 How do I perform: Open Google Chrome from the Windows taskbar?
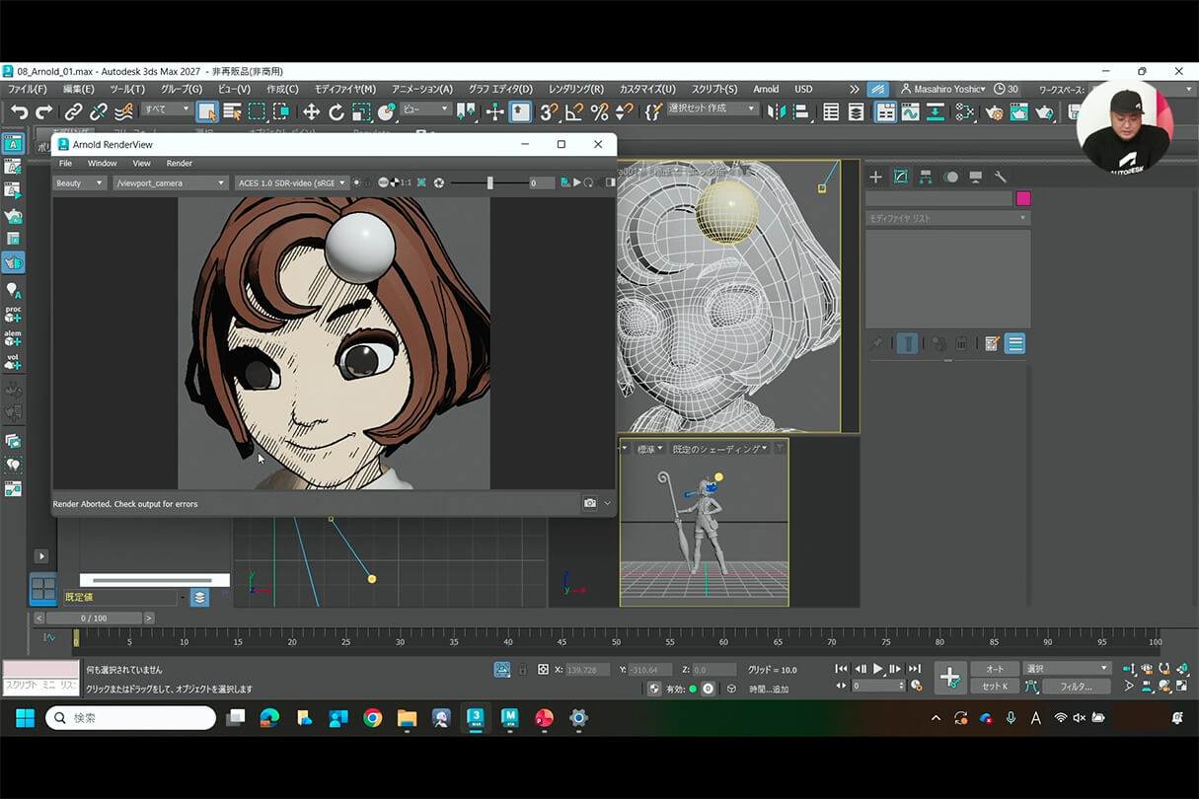[372, 718]
